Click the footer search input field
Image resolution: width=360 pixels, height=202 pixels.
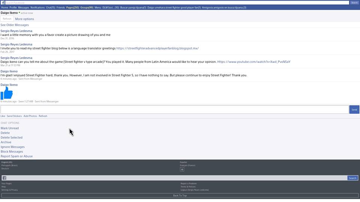click(177, 178)
